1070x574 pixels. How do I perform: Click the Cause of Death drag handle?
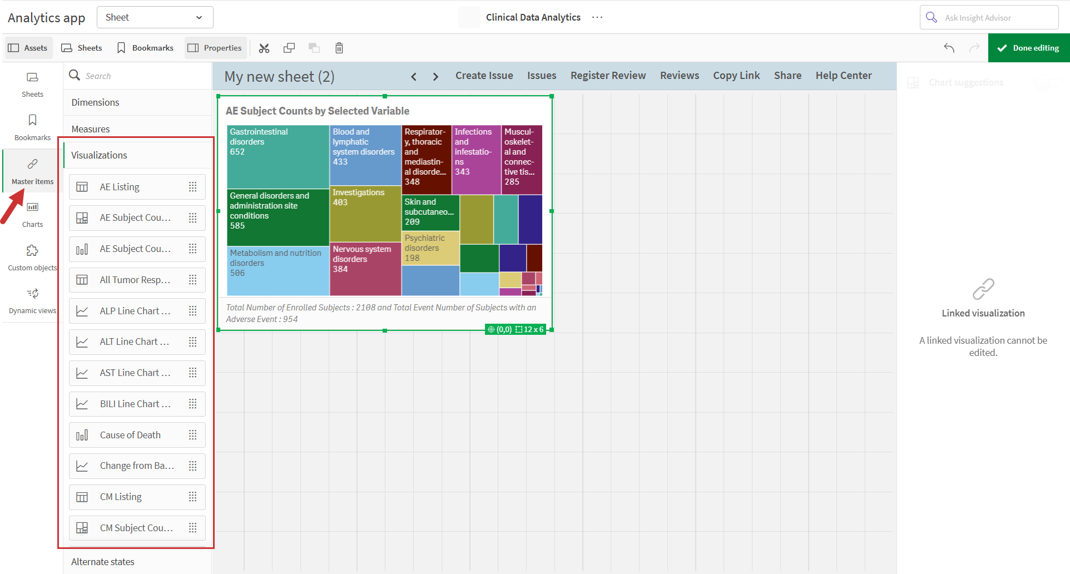tap(193, 435)
